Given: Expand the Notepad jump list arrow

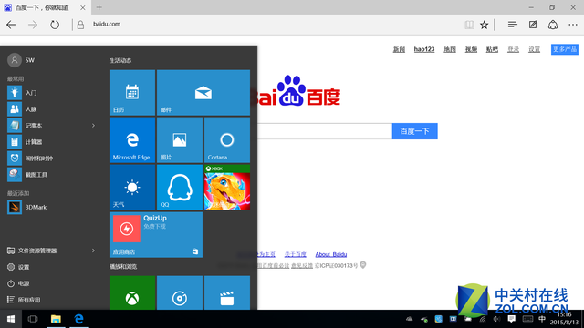Looking at the screenshot, I should click(93, 126).
